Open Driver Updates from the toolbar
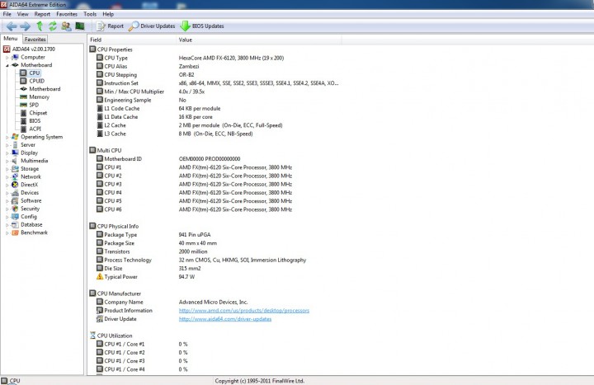 coord(152,26)
